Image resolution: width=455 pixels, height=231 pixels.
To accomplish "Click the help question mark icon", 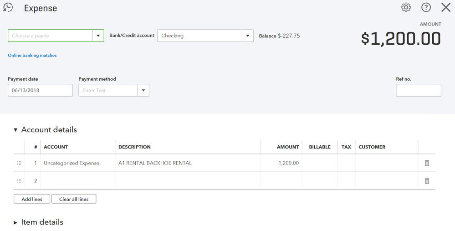I will 426,8.
